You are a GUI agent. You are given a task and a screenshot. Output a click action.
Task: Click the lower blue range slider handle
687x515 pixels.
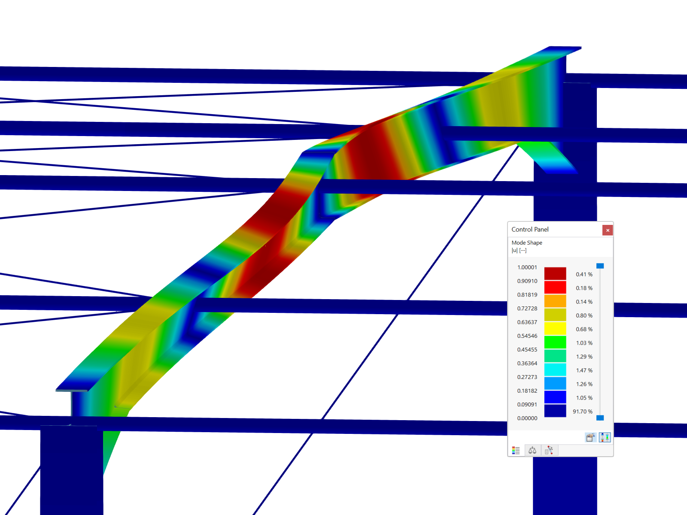point(600,418)
